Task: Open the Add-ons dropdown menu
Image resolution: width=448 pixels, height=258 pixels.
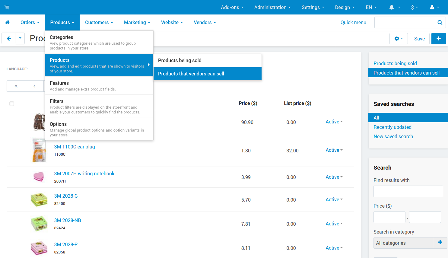Action: [232, 7]
